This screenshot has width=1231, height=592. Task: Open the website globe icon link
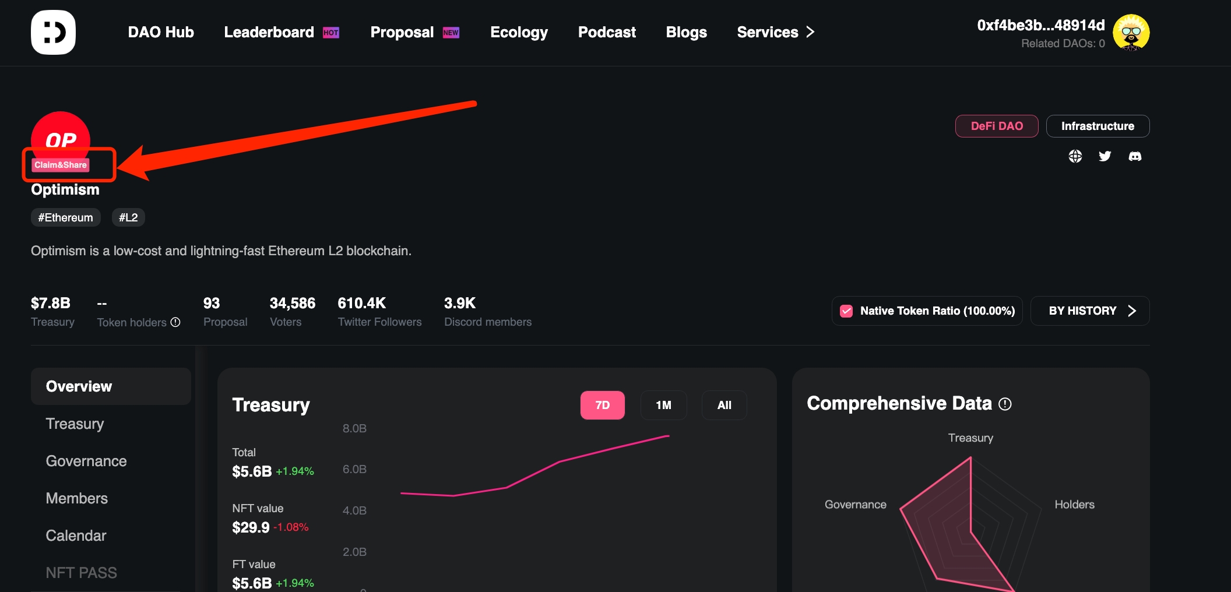pos(1075,156)
